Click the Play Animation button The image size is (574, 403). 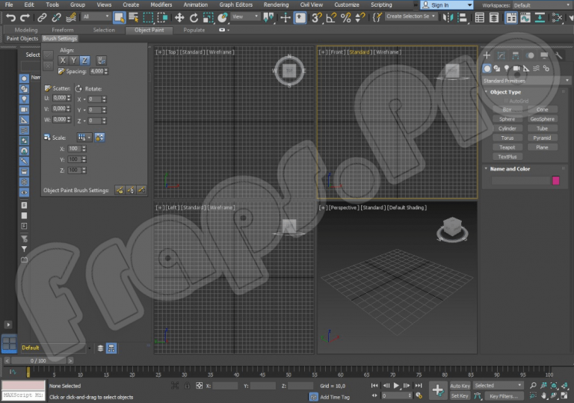396,385
